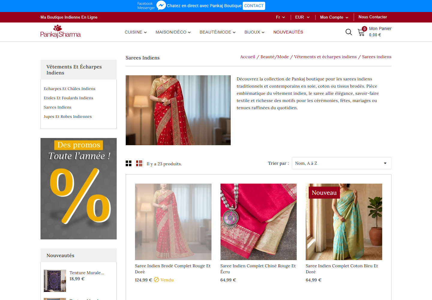Go to Beauté/Mode breadcrumb
This screenshot has width=432, height=300.
pyautogui.click(x=274, y=57)
